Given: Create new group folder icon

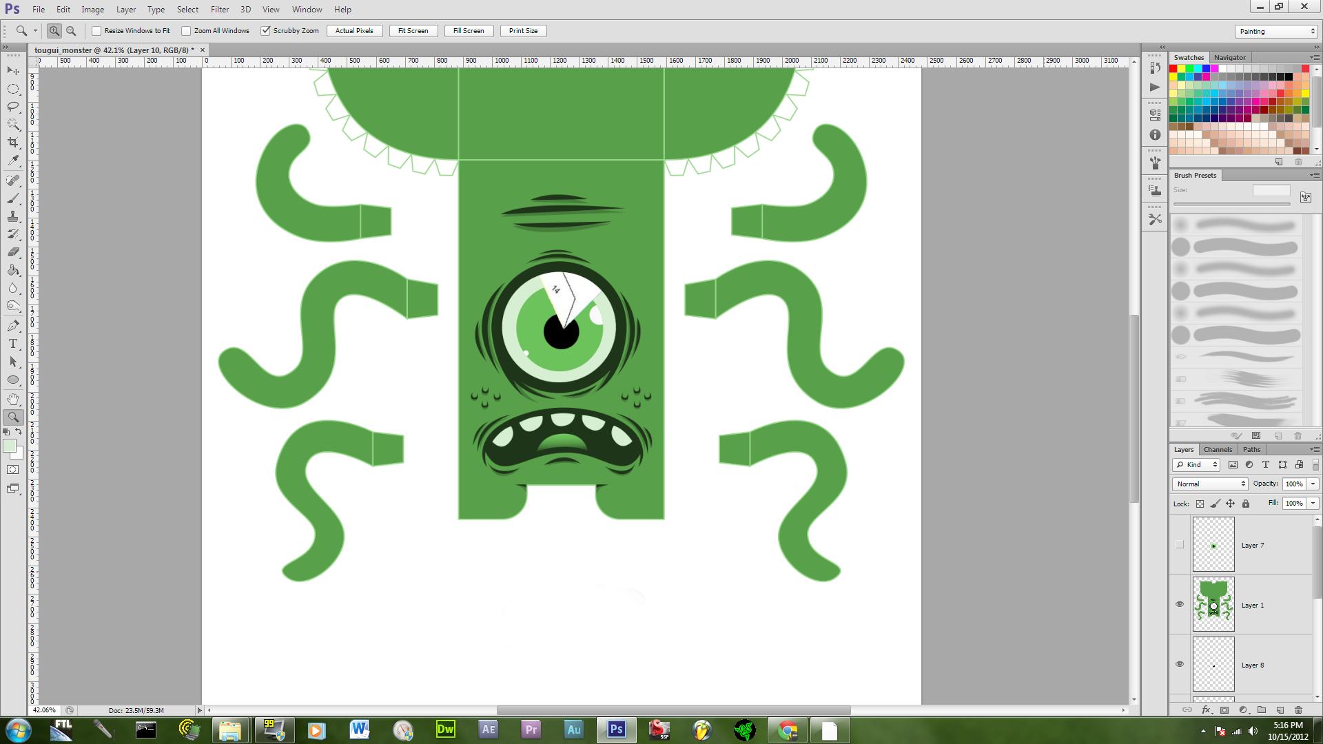Looking at the screenshot, I should 1262,710.
